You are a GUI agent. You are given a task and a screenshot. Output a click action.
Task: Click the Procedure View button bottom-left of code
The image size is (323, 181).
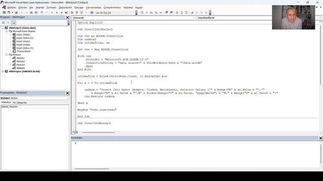click(x=73, y=132)
